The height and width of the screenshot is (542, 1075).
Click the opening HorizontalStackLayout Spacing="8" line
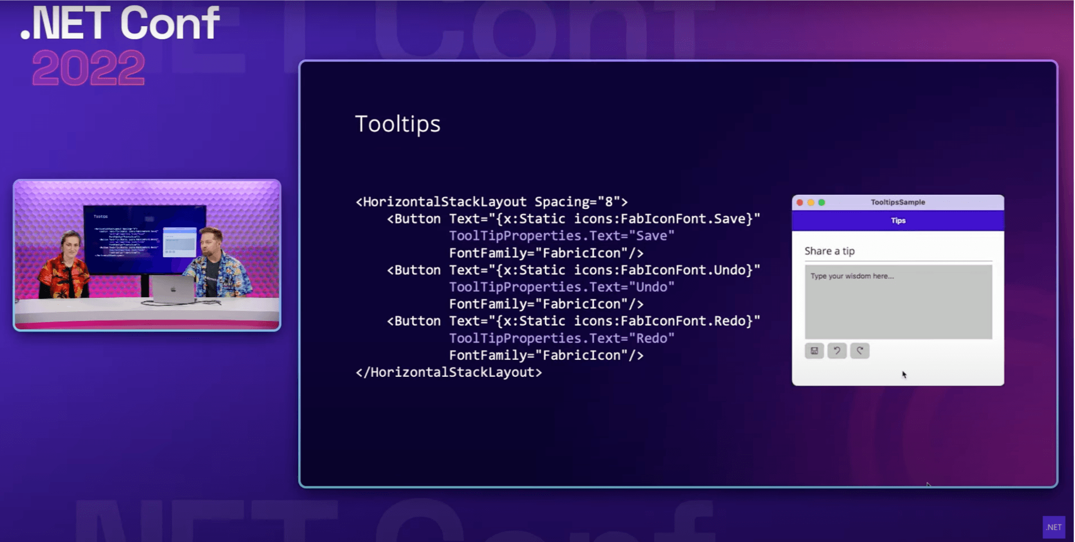(x=492, y=202)
